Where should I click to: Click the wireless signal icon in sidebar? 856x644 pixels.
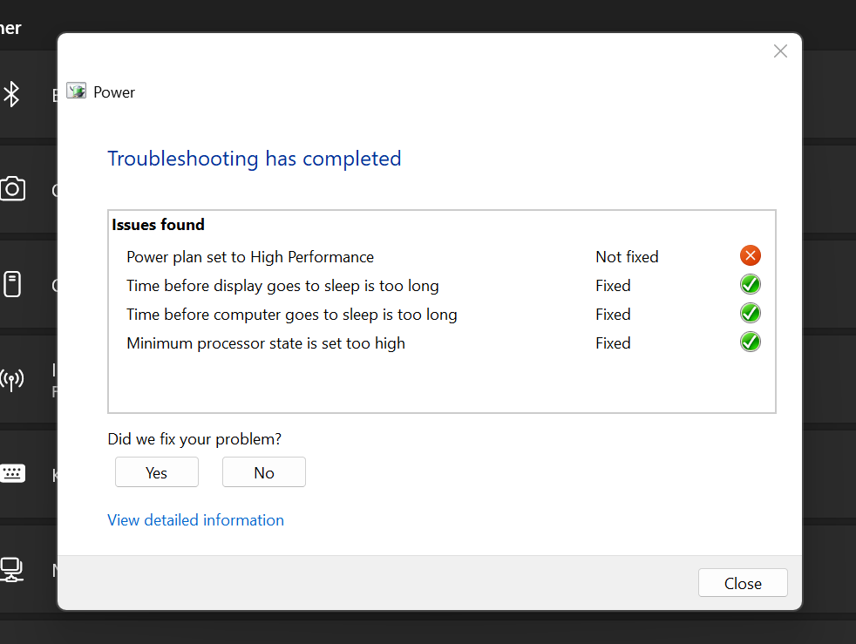12,379
